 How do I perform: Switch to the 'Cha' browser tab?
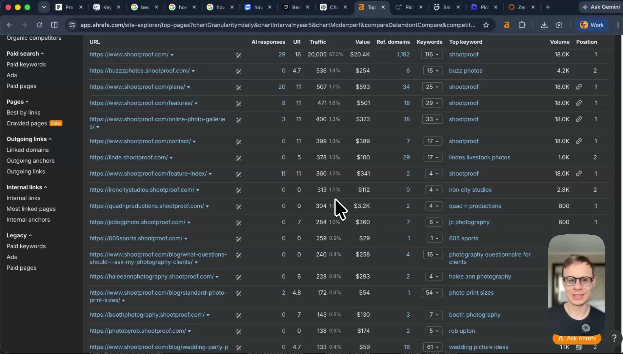[333, 7]
